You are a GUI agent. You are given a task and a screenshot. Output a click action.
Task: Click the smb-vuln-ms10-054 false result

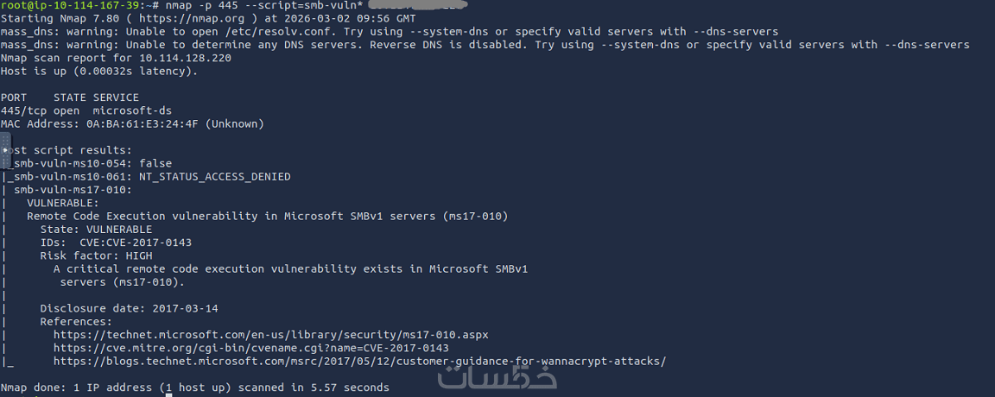(x=91, y=163)
